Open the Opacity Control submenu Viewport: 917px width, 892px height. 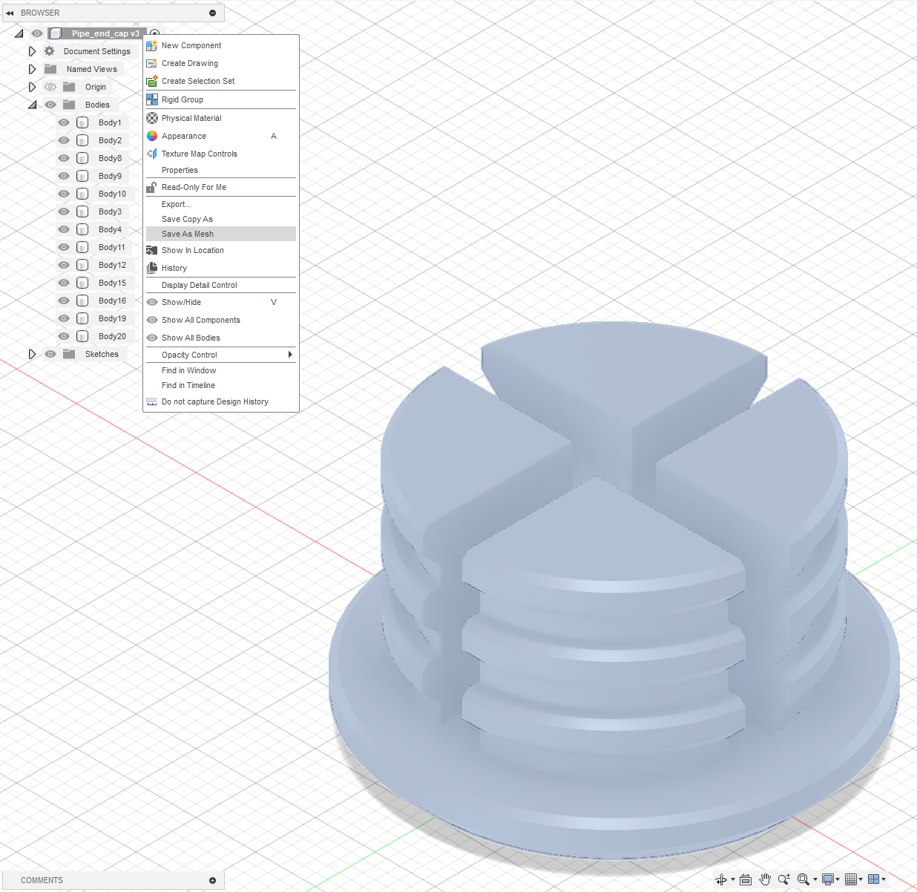[221, 355]
